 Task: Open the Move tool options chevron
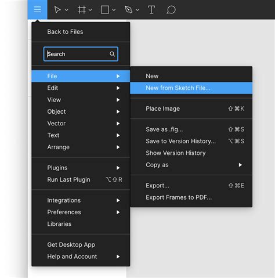point(67,10)
